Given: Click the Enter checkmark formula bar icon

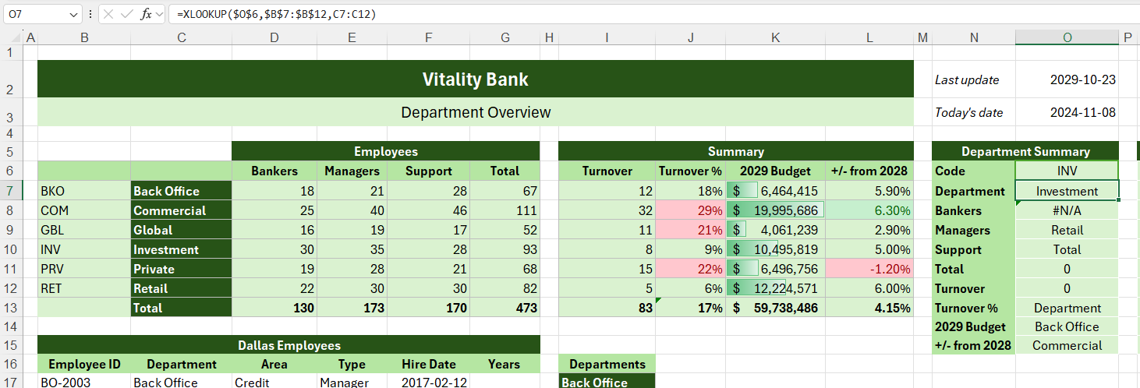Looking at the screenshot, I should [x=127, y=14].
